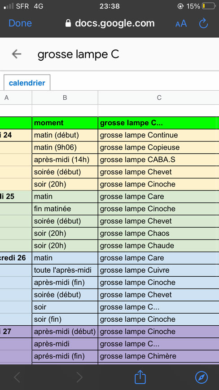Click the 'grosse lampe Chimère' cell
The width and height of the screenshot is (219, 390).
click(158, 356)
